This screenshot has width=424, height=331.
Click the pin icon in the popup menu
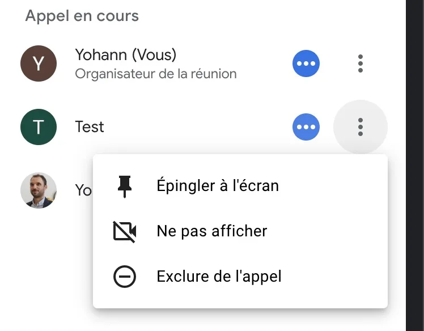point(125,186)
